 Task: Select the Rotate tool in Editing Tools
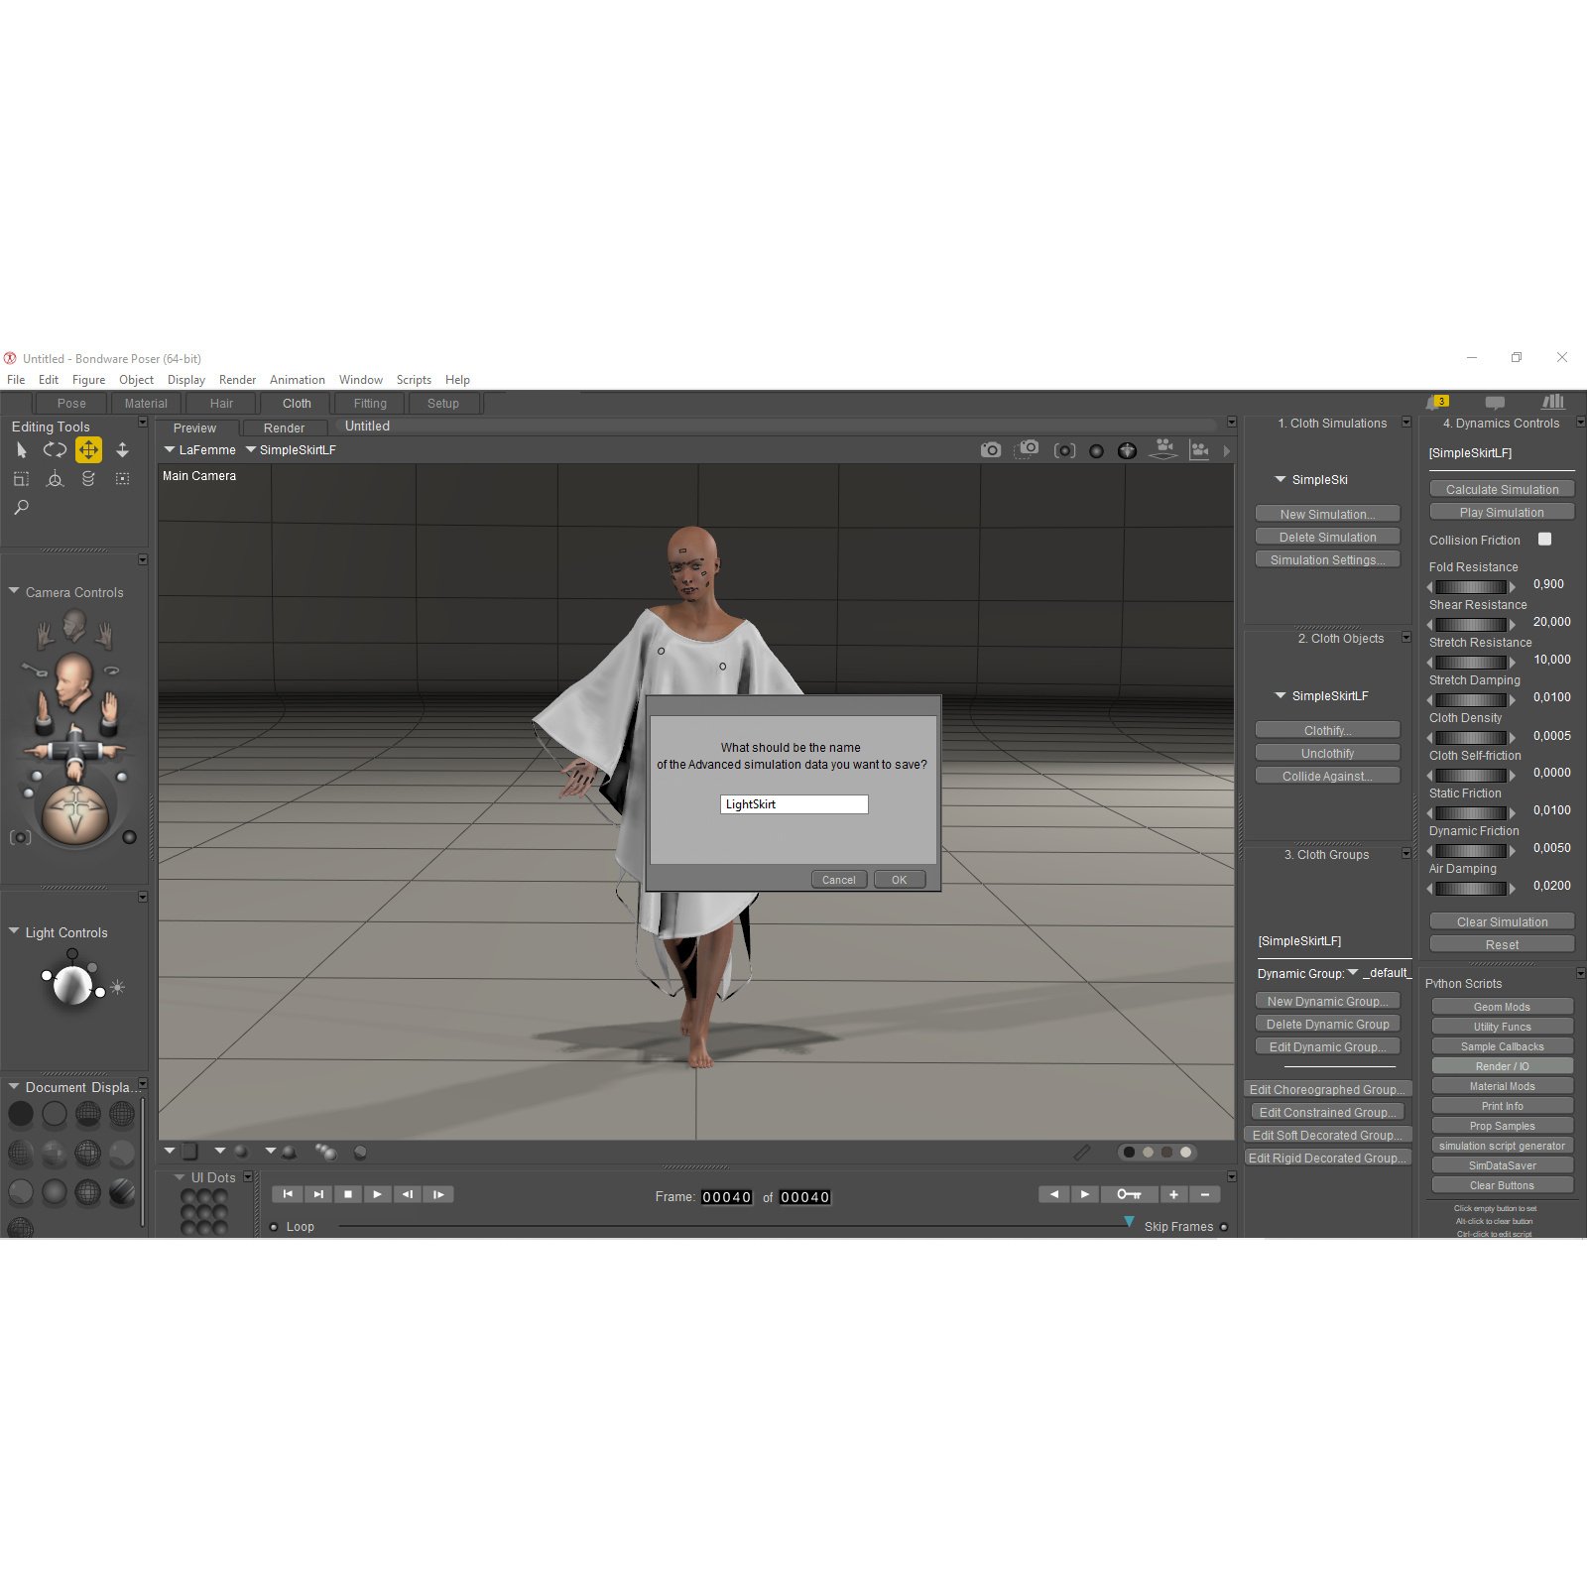[x=55, y=450]
